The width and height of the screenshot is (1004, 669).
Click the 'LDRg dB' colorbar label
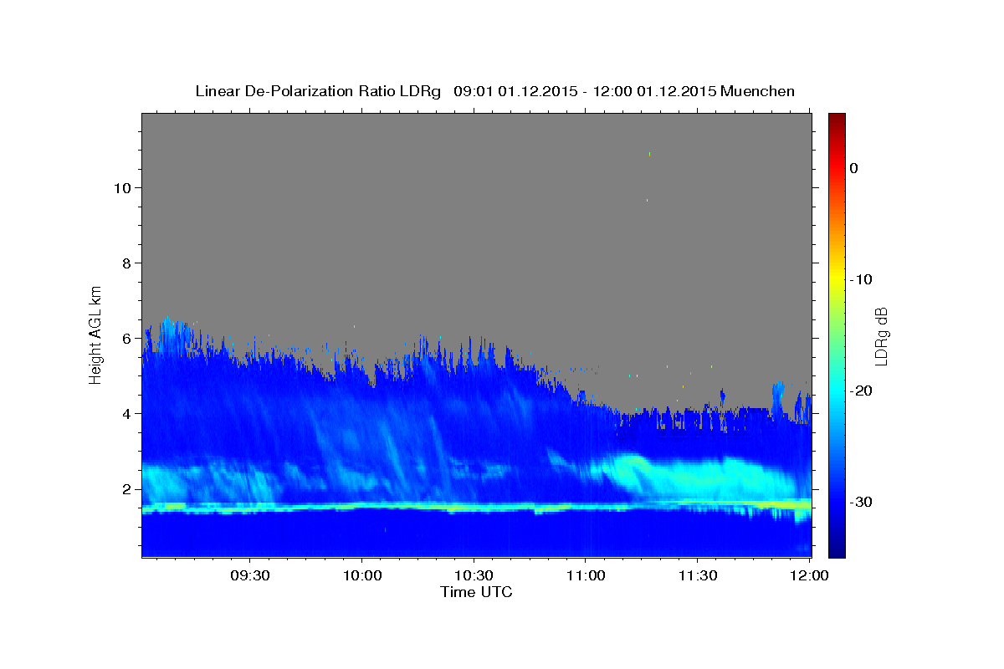click(x=881, y=335)
